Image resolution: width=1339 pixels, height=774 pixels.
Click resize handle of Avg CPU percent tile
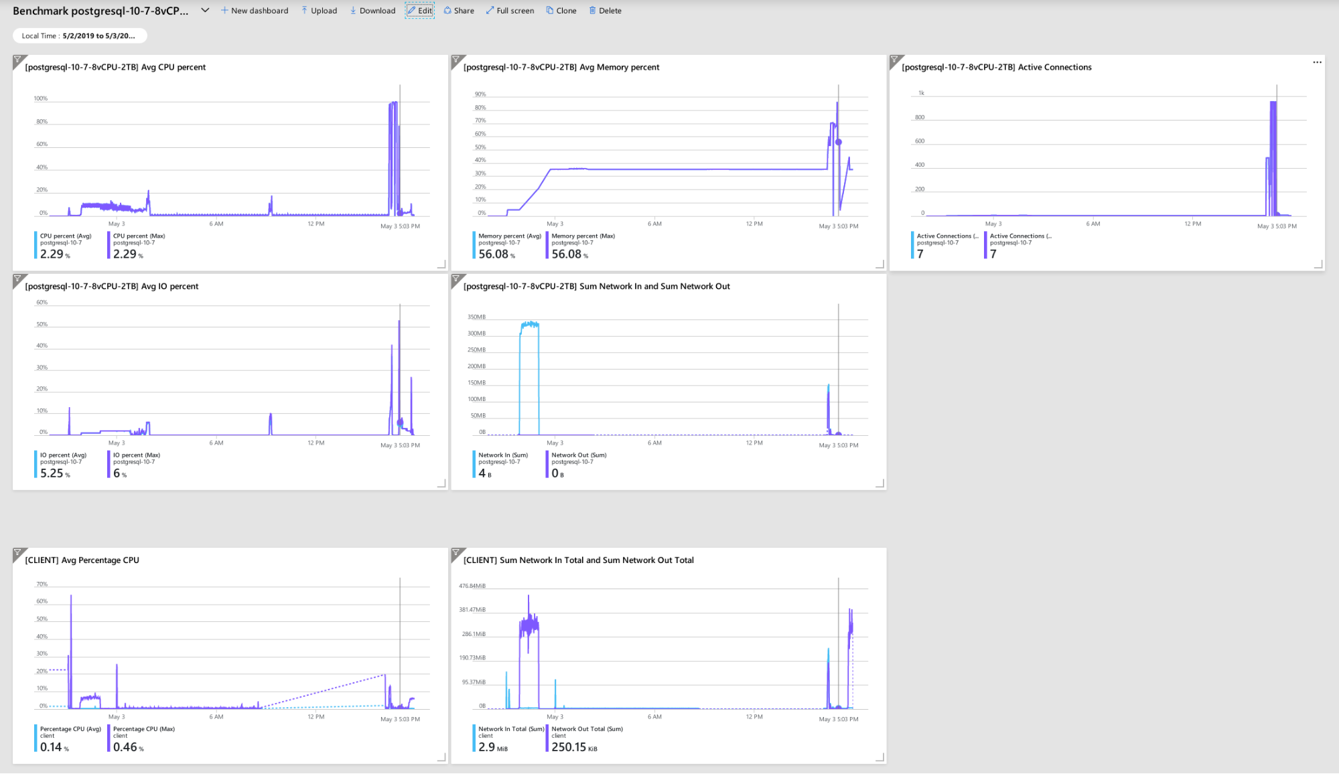click(442, 264)
